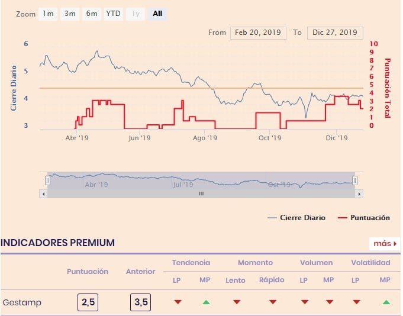Click the Tendencia MP green up arrow

[205, 302]
